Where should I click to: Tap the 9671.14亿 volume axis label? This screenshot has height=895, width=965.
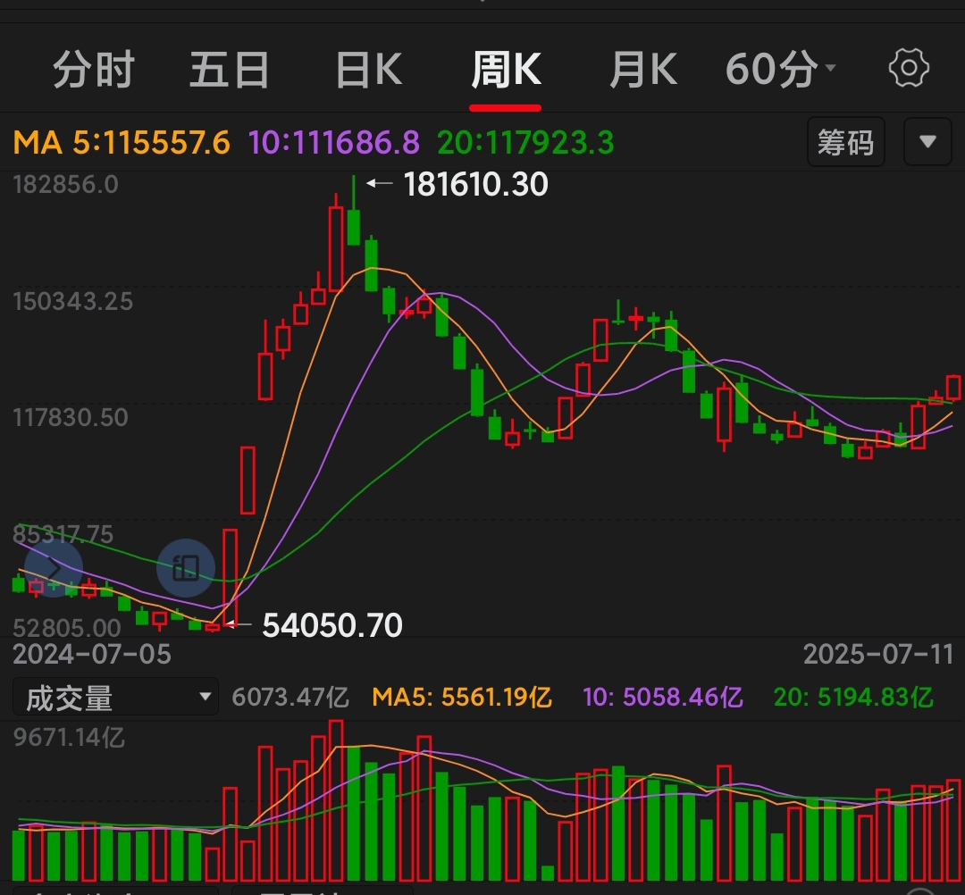click(x=69, y=737)
